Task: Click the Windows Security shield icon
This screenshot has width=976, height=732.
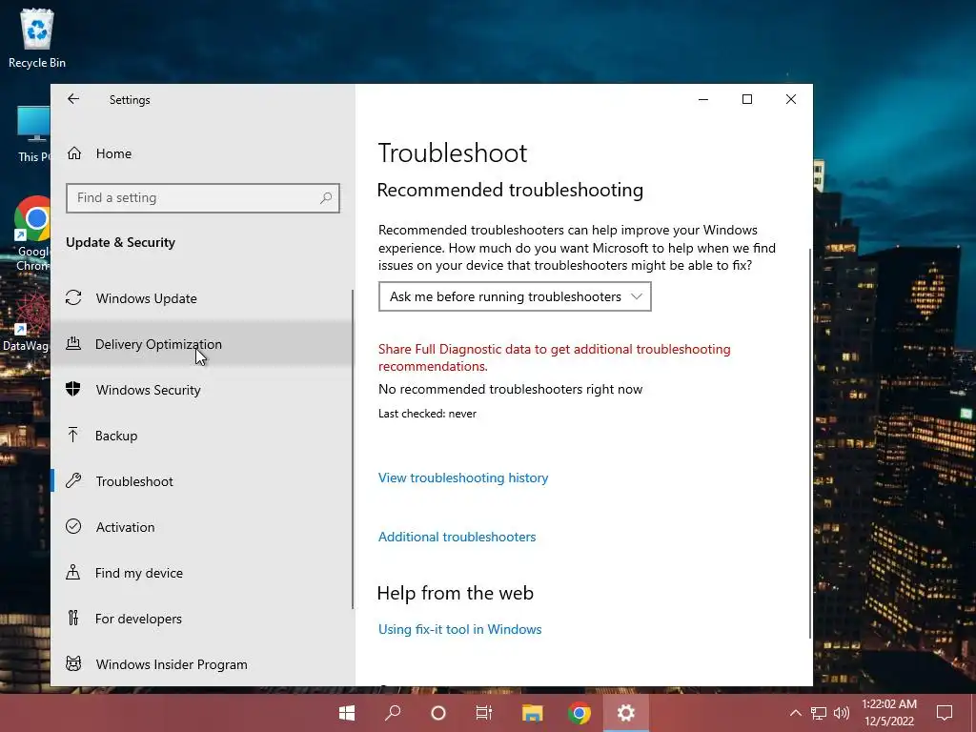Action: pyautogui.click(x=73, y=389)
